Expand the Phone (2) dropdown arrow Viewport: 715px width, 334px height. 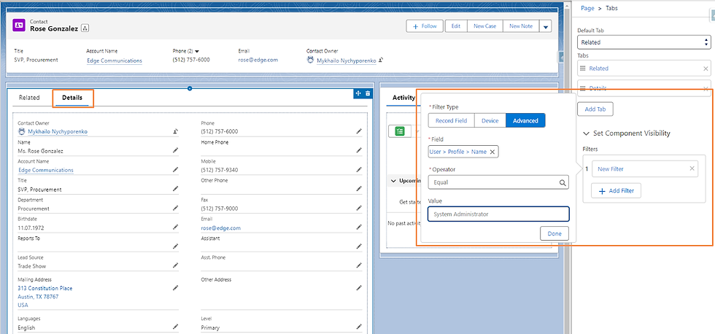point(197,51)
